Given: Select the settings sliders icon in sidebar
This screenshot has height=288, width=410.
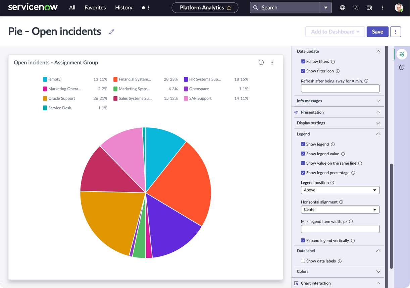Looking at the screenshot, I should click(402, 54).
